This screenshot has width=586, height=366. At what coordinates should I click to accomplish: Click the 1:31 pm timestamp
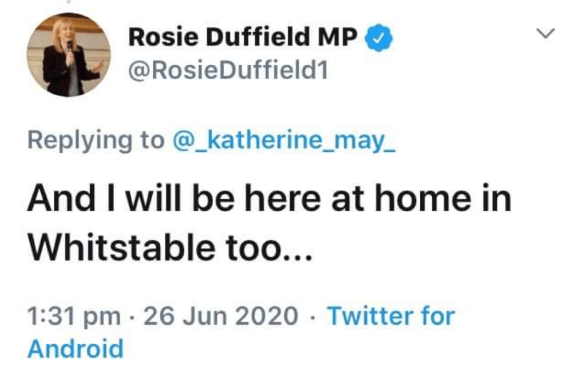pyautogui.click(x=74, y=316)
